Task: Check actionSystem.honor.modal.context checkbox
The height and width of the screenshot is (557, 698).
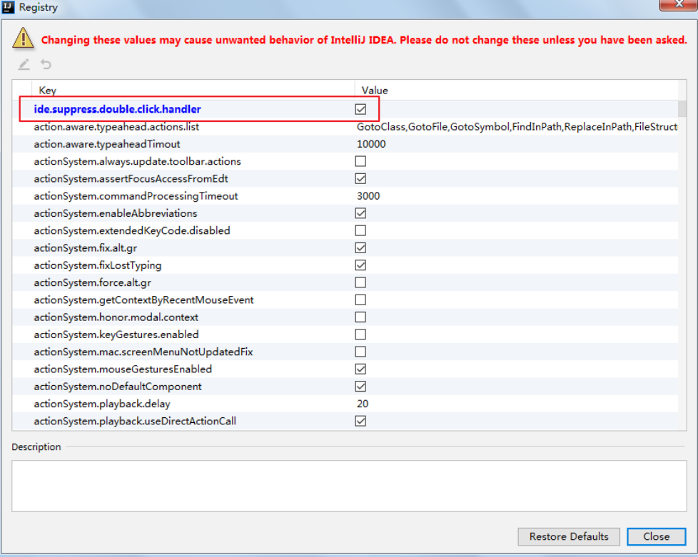Action: click(x=360, y=317)
